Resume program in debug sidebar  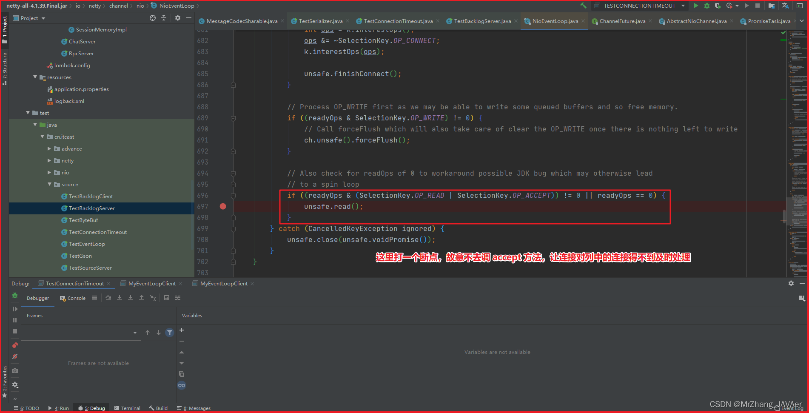click(15, 309)
